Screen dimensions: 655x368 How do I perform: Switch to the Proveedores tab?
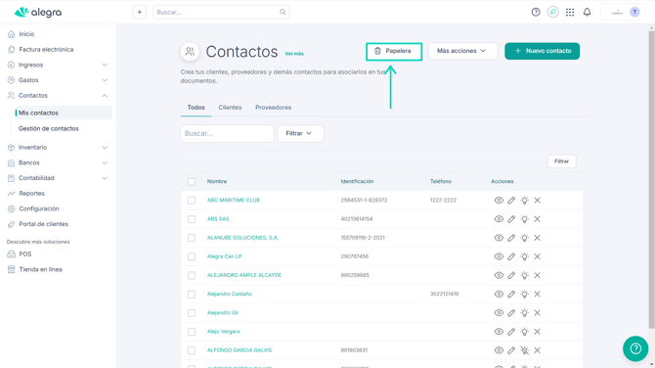[273, 108]
